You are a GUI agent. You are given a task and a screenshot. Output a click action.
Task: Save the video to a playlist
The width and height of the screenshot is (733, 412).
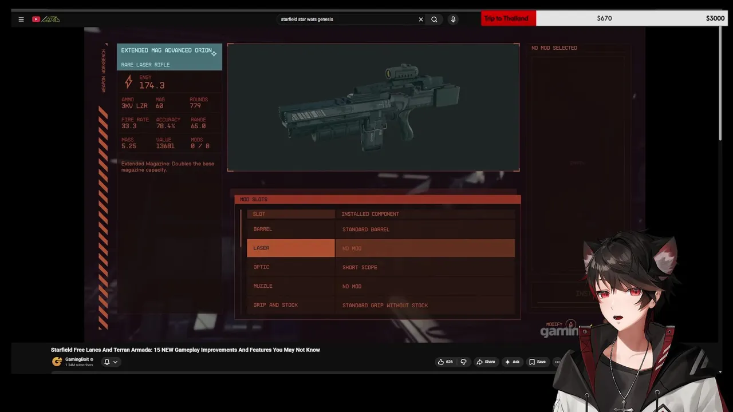tap(537, 362)
